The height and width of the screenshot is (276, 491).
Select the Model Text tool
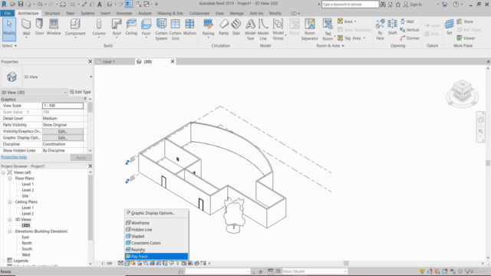[x=250, y=29]
